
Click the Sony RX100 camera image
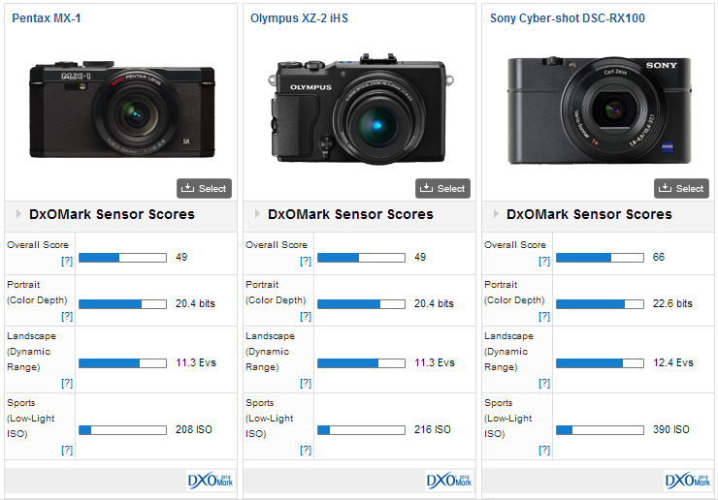click(600, 109)
